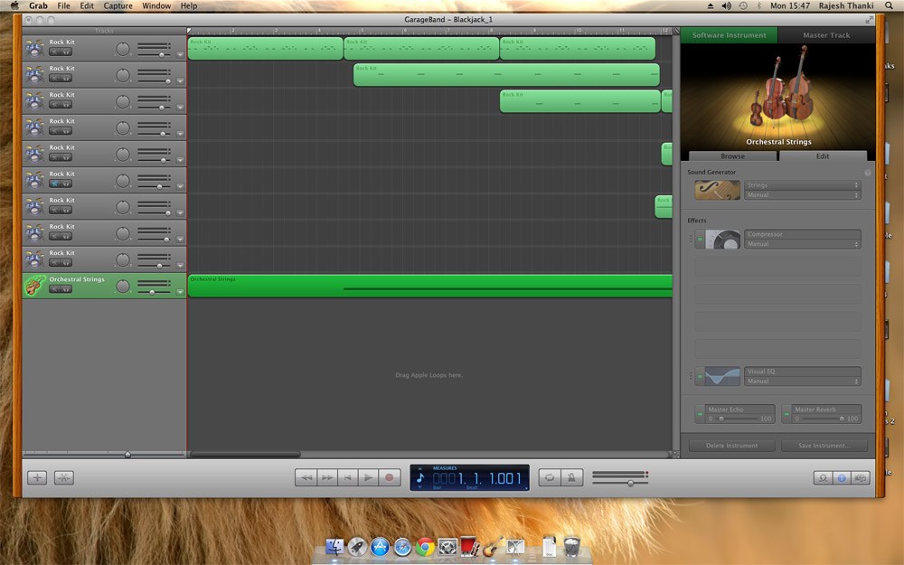This screenshot has height=565, width=904.
Task: Mute the Orchestral Strings track
Action: pyautogui.click(x=55, y=289)
